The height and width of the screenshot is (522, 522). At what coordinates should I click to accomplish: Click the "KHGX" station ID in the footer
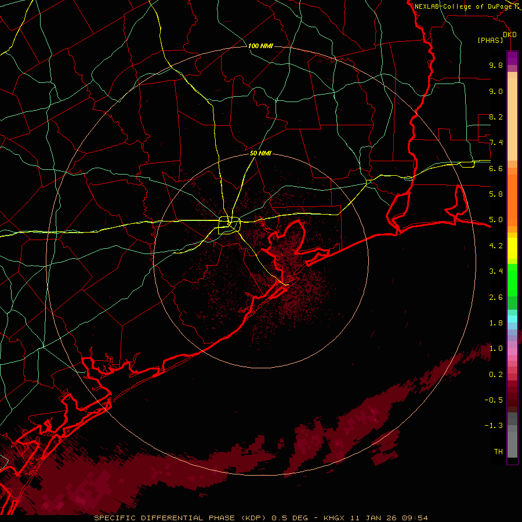[x=334, y=518]
